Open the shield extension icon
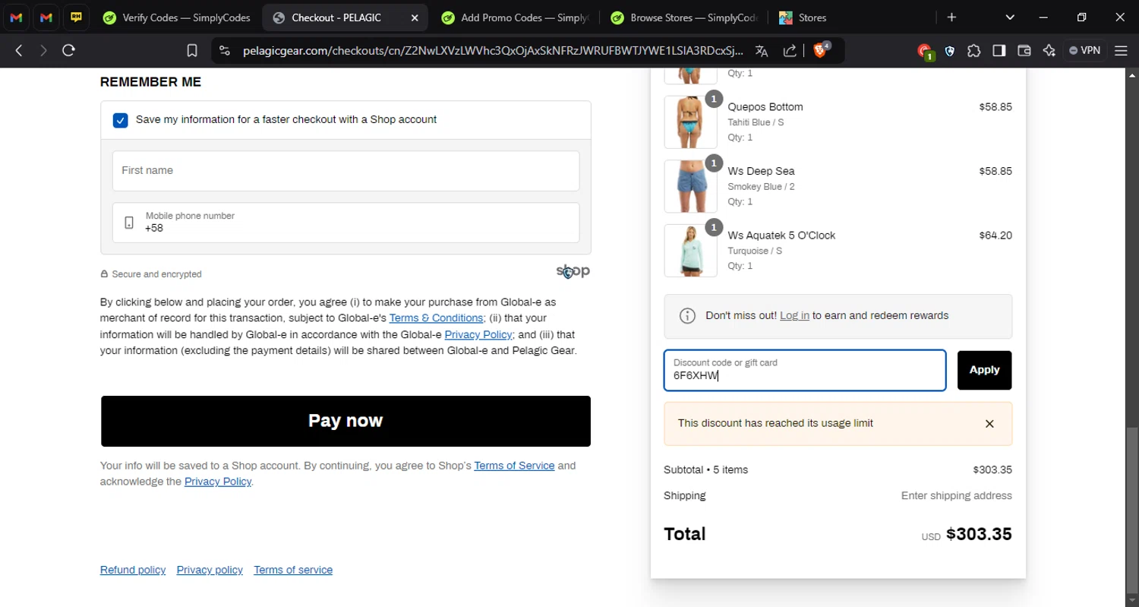The height and width of the screenshot is (607, 1139). pos(950,51)
